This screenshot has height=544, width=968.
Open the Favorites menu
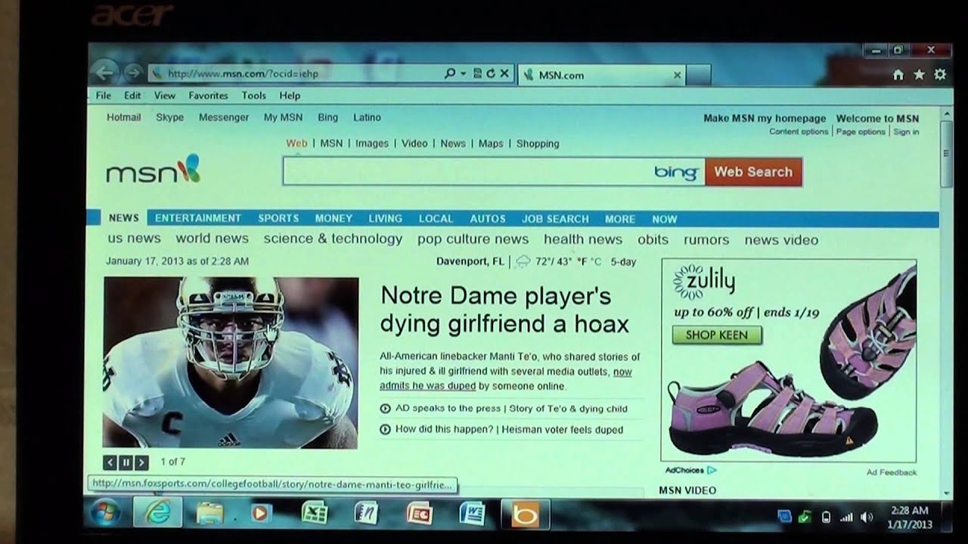pyautogui.click(x=208, y=95)
